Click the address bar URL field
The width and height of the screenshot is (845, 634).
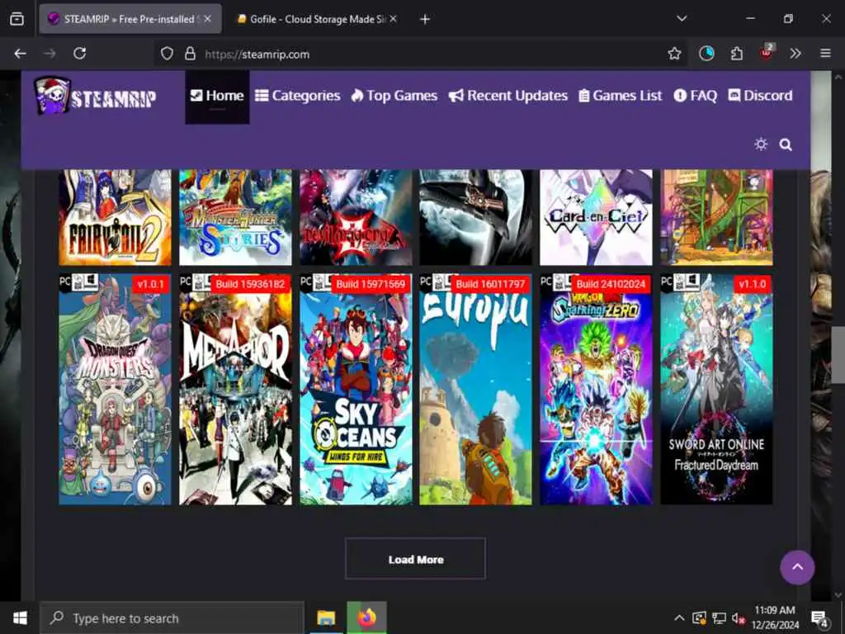click(420, 54)
